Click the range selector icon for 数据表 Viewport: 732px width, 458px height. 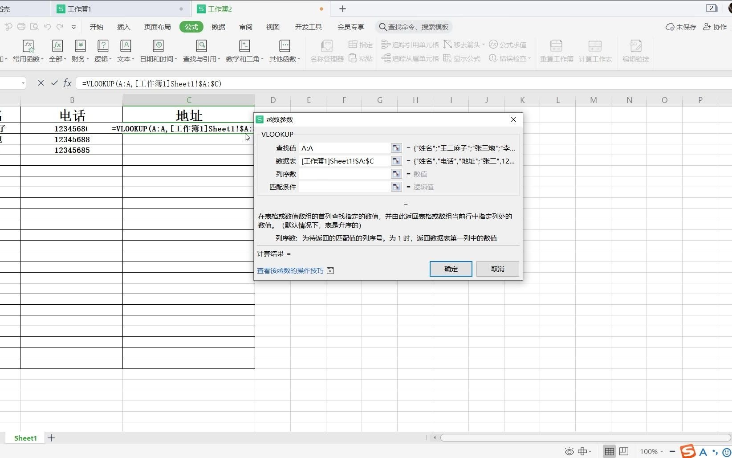click(x=396, y=161)
